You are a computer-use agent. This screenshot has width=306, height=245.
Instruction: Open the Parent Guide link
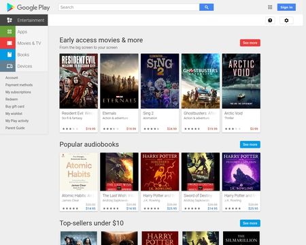(15, 128)
